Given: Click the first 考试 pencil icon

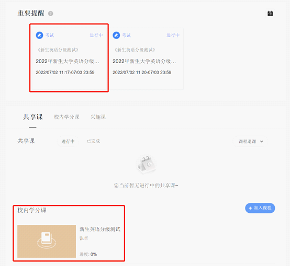Looking at the screenshot, I should [39, 35].
